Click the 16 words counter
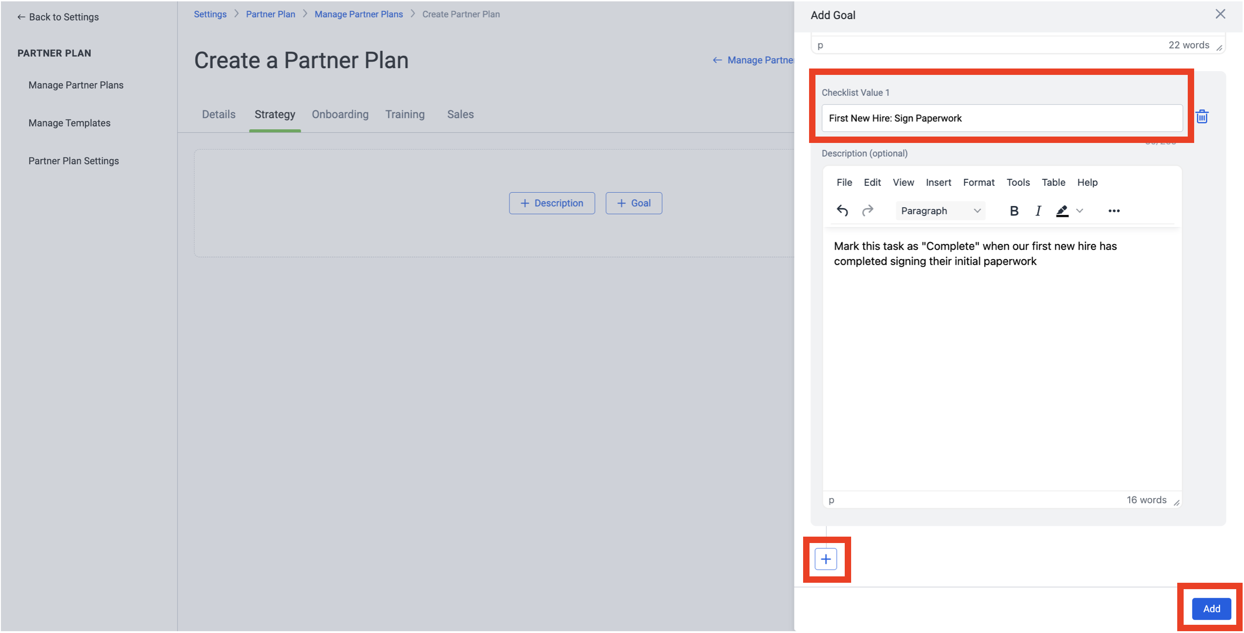1244x633 pixels. [1146, 500]
